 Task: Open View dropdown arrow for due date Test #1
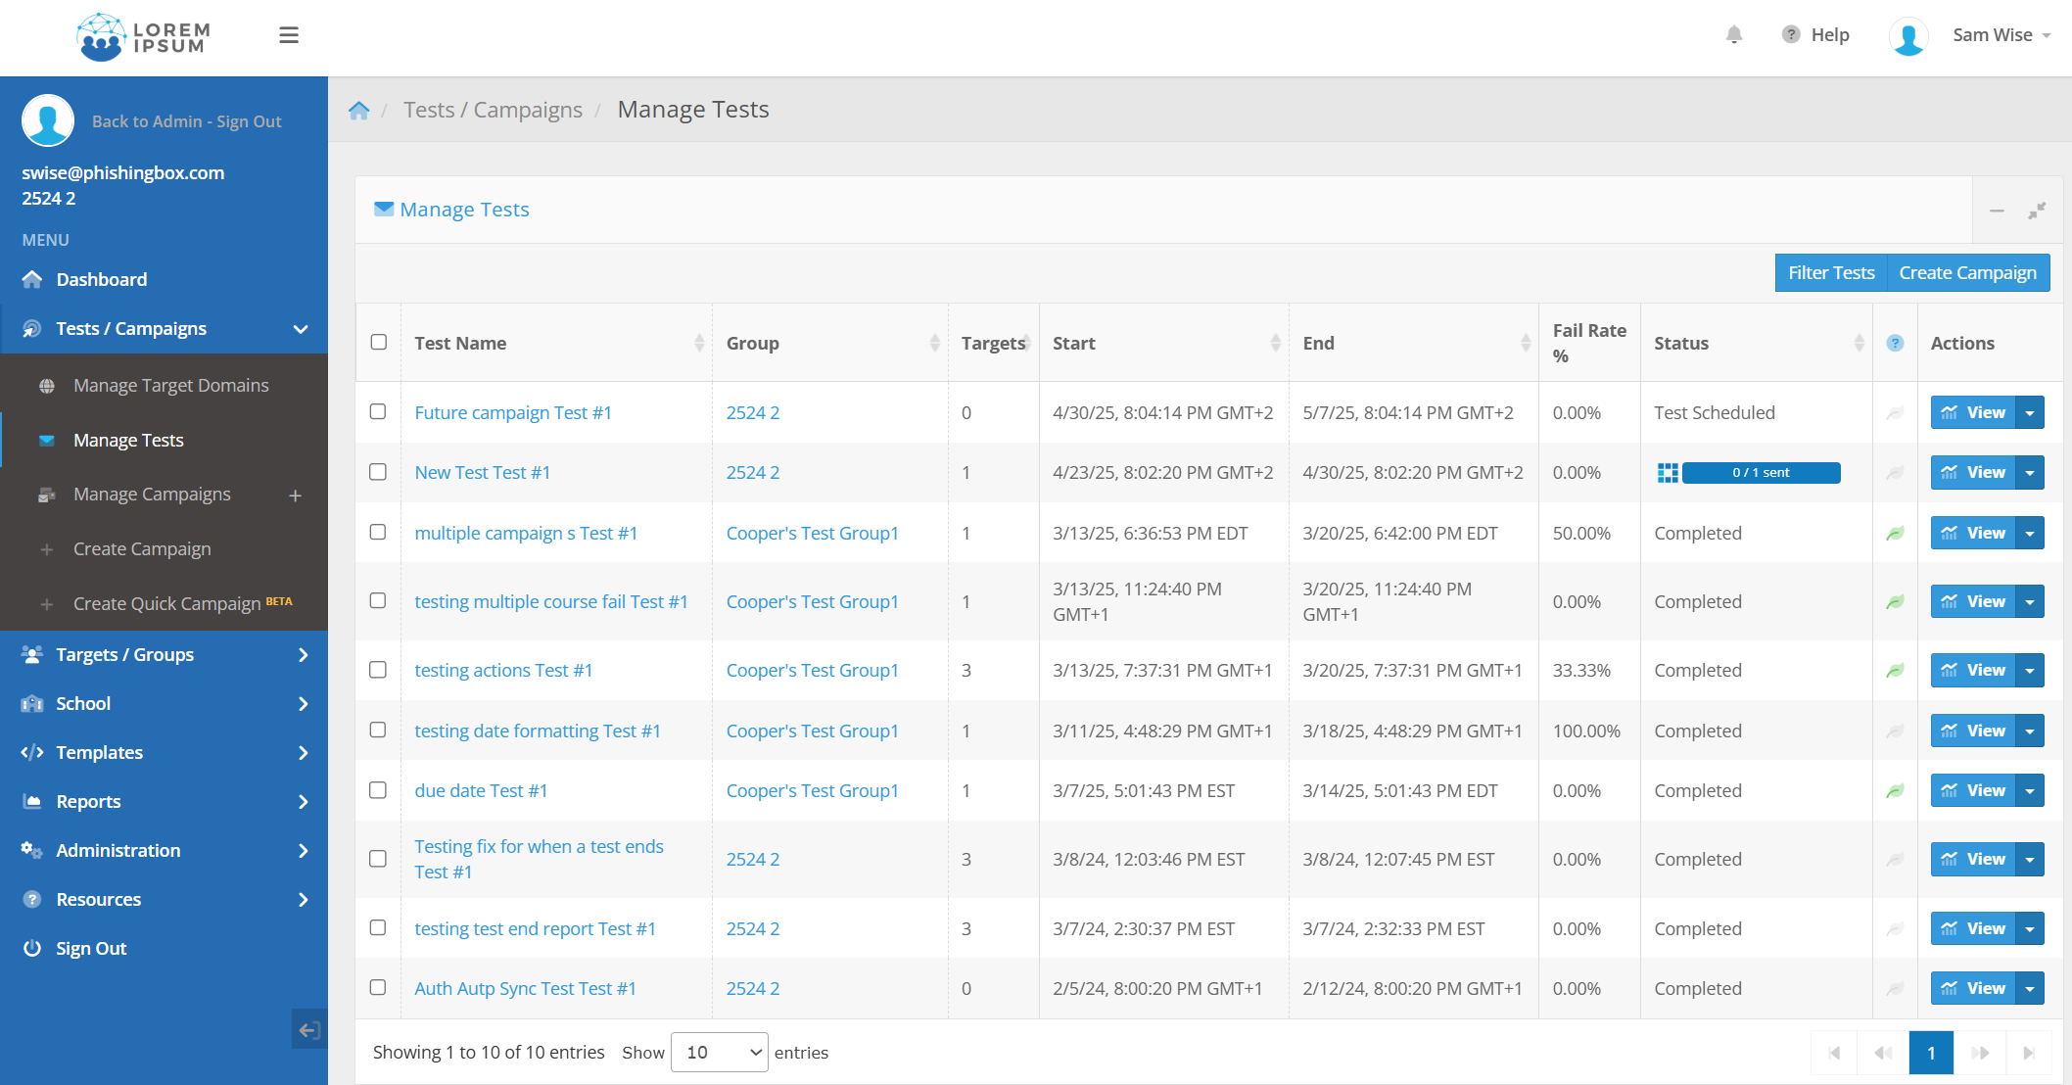pyautogui.click(x=2031, y=791)
